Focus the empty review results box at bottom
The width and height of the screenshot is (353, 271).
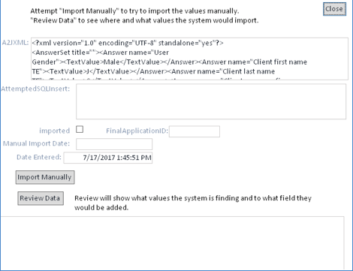click(172, 242)
